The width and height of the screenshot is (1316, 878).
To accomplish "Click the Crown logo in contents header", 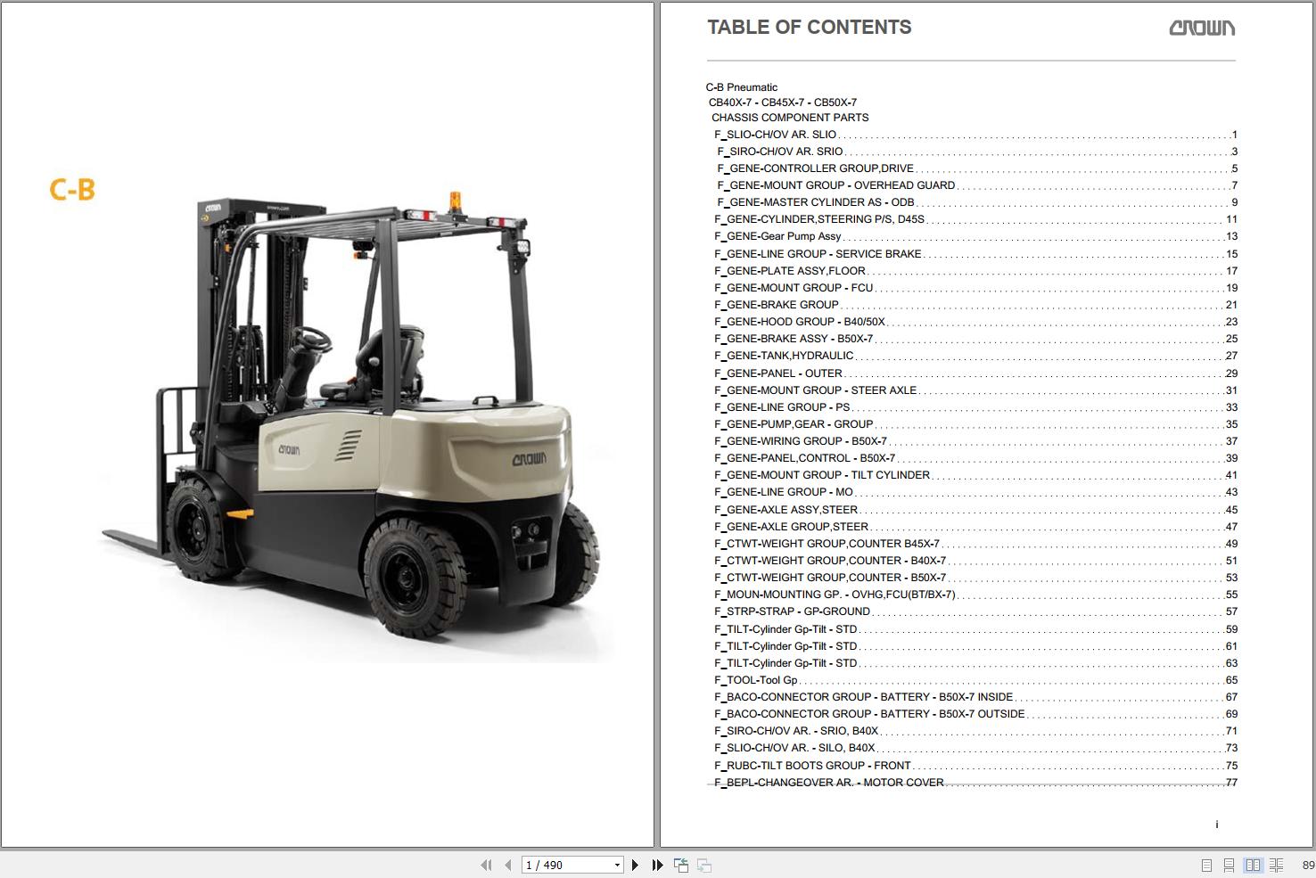I will (x=1202, y=28).
